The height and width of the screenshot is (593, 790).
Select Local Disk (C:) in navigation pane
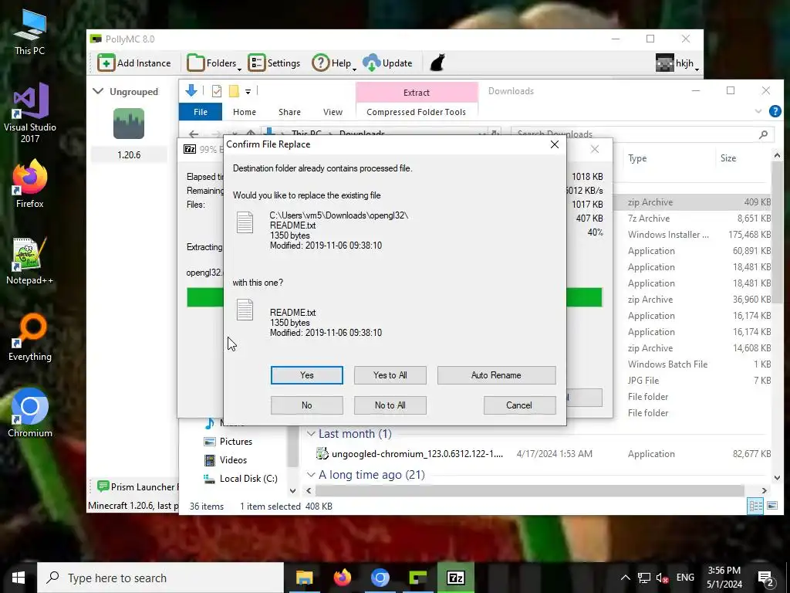[248, 479]
